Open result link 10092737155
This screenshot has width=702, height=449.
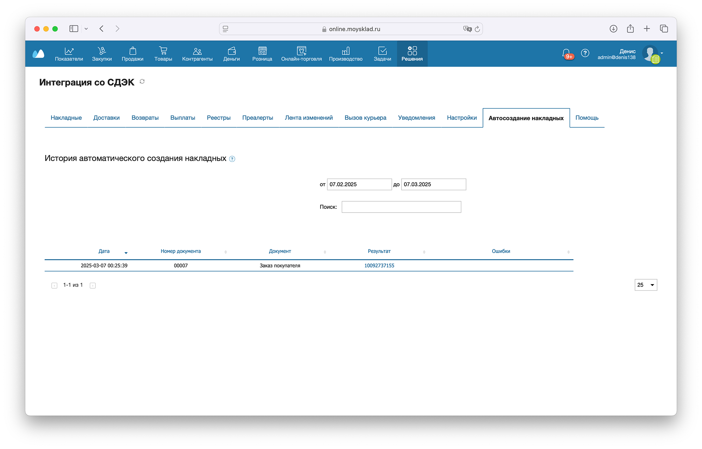(x=379, y=266)
